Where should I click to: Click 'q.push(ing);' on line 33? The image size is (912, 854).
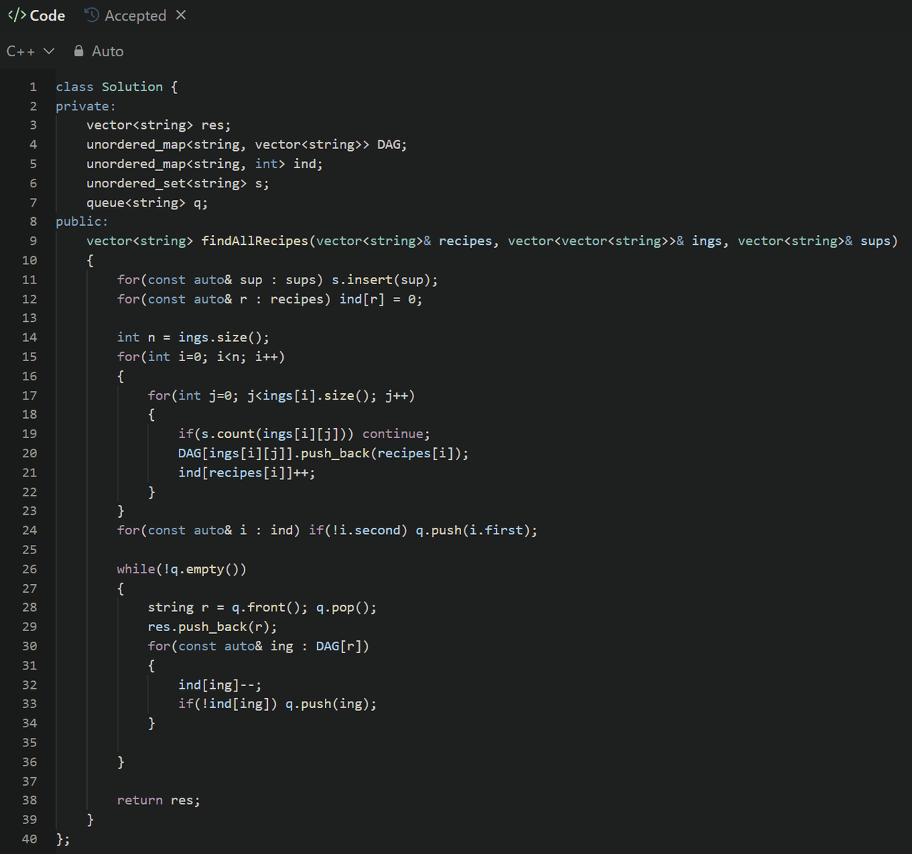[331, 704]
